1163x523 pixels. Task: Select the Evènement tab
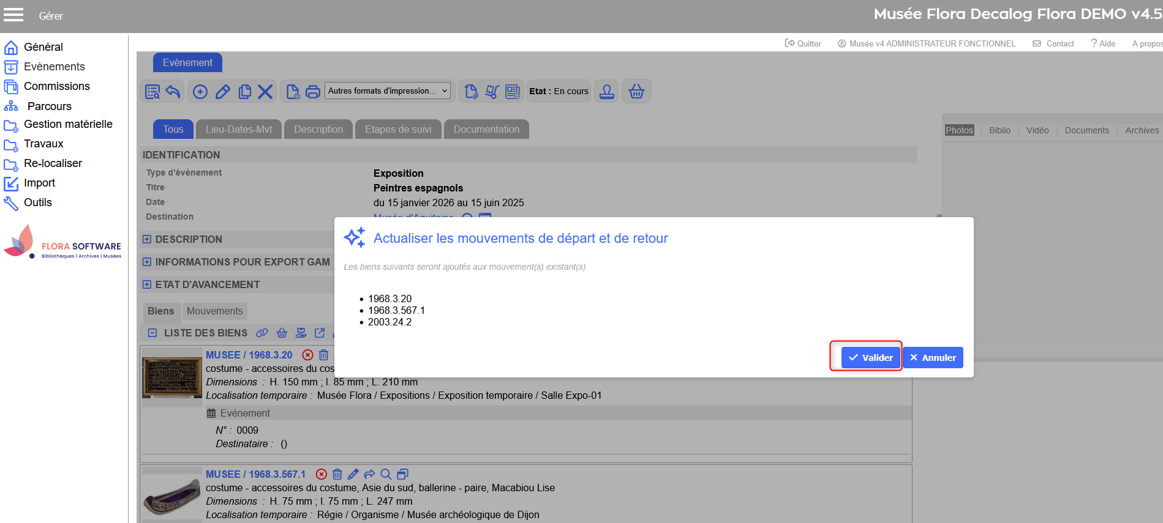[x=187, y=62]
